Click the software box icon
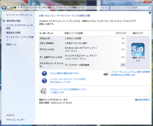The image size is (153, 126). (44, 91)
